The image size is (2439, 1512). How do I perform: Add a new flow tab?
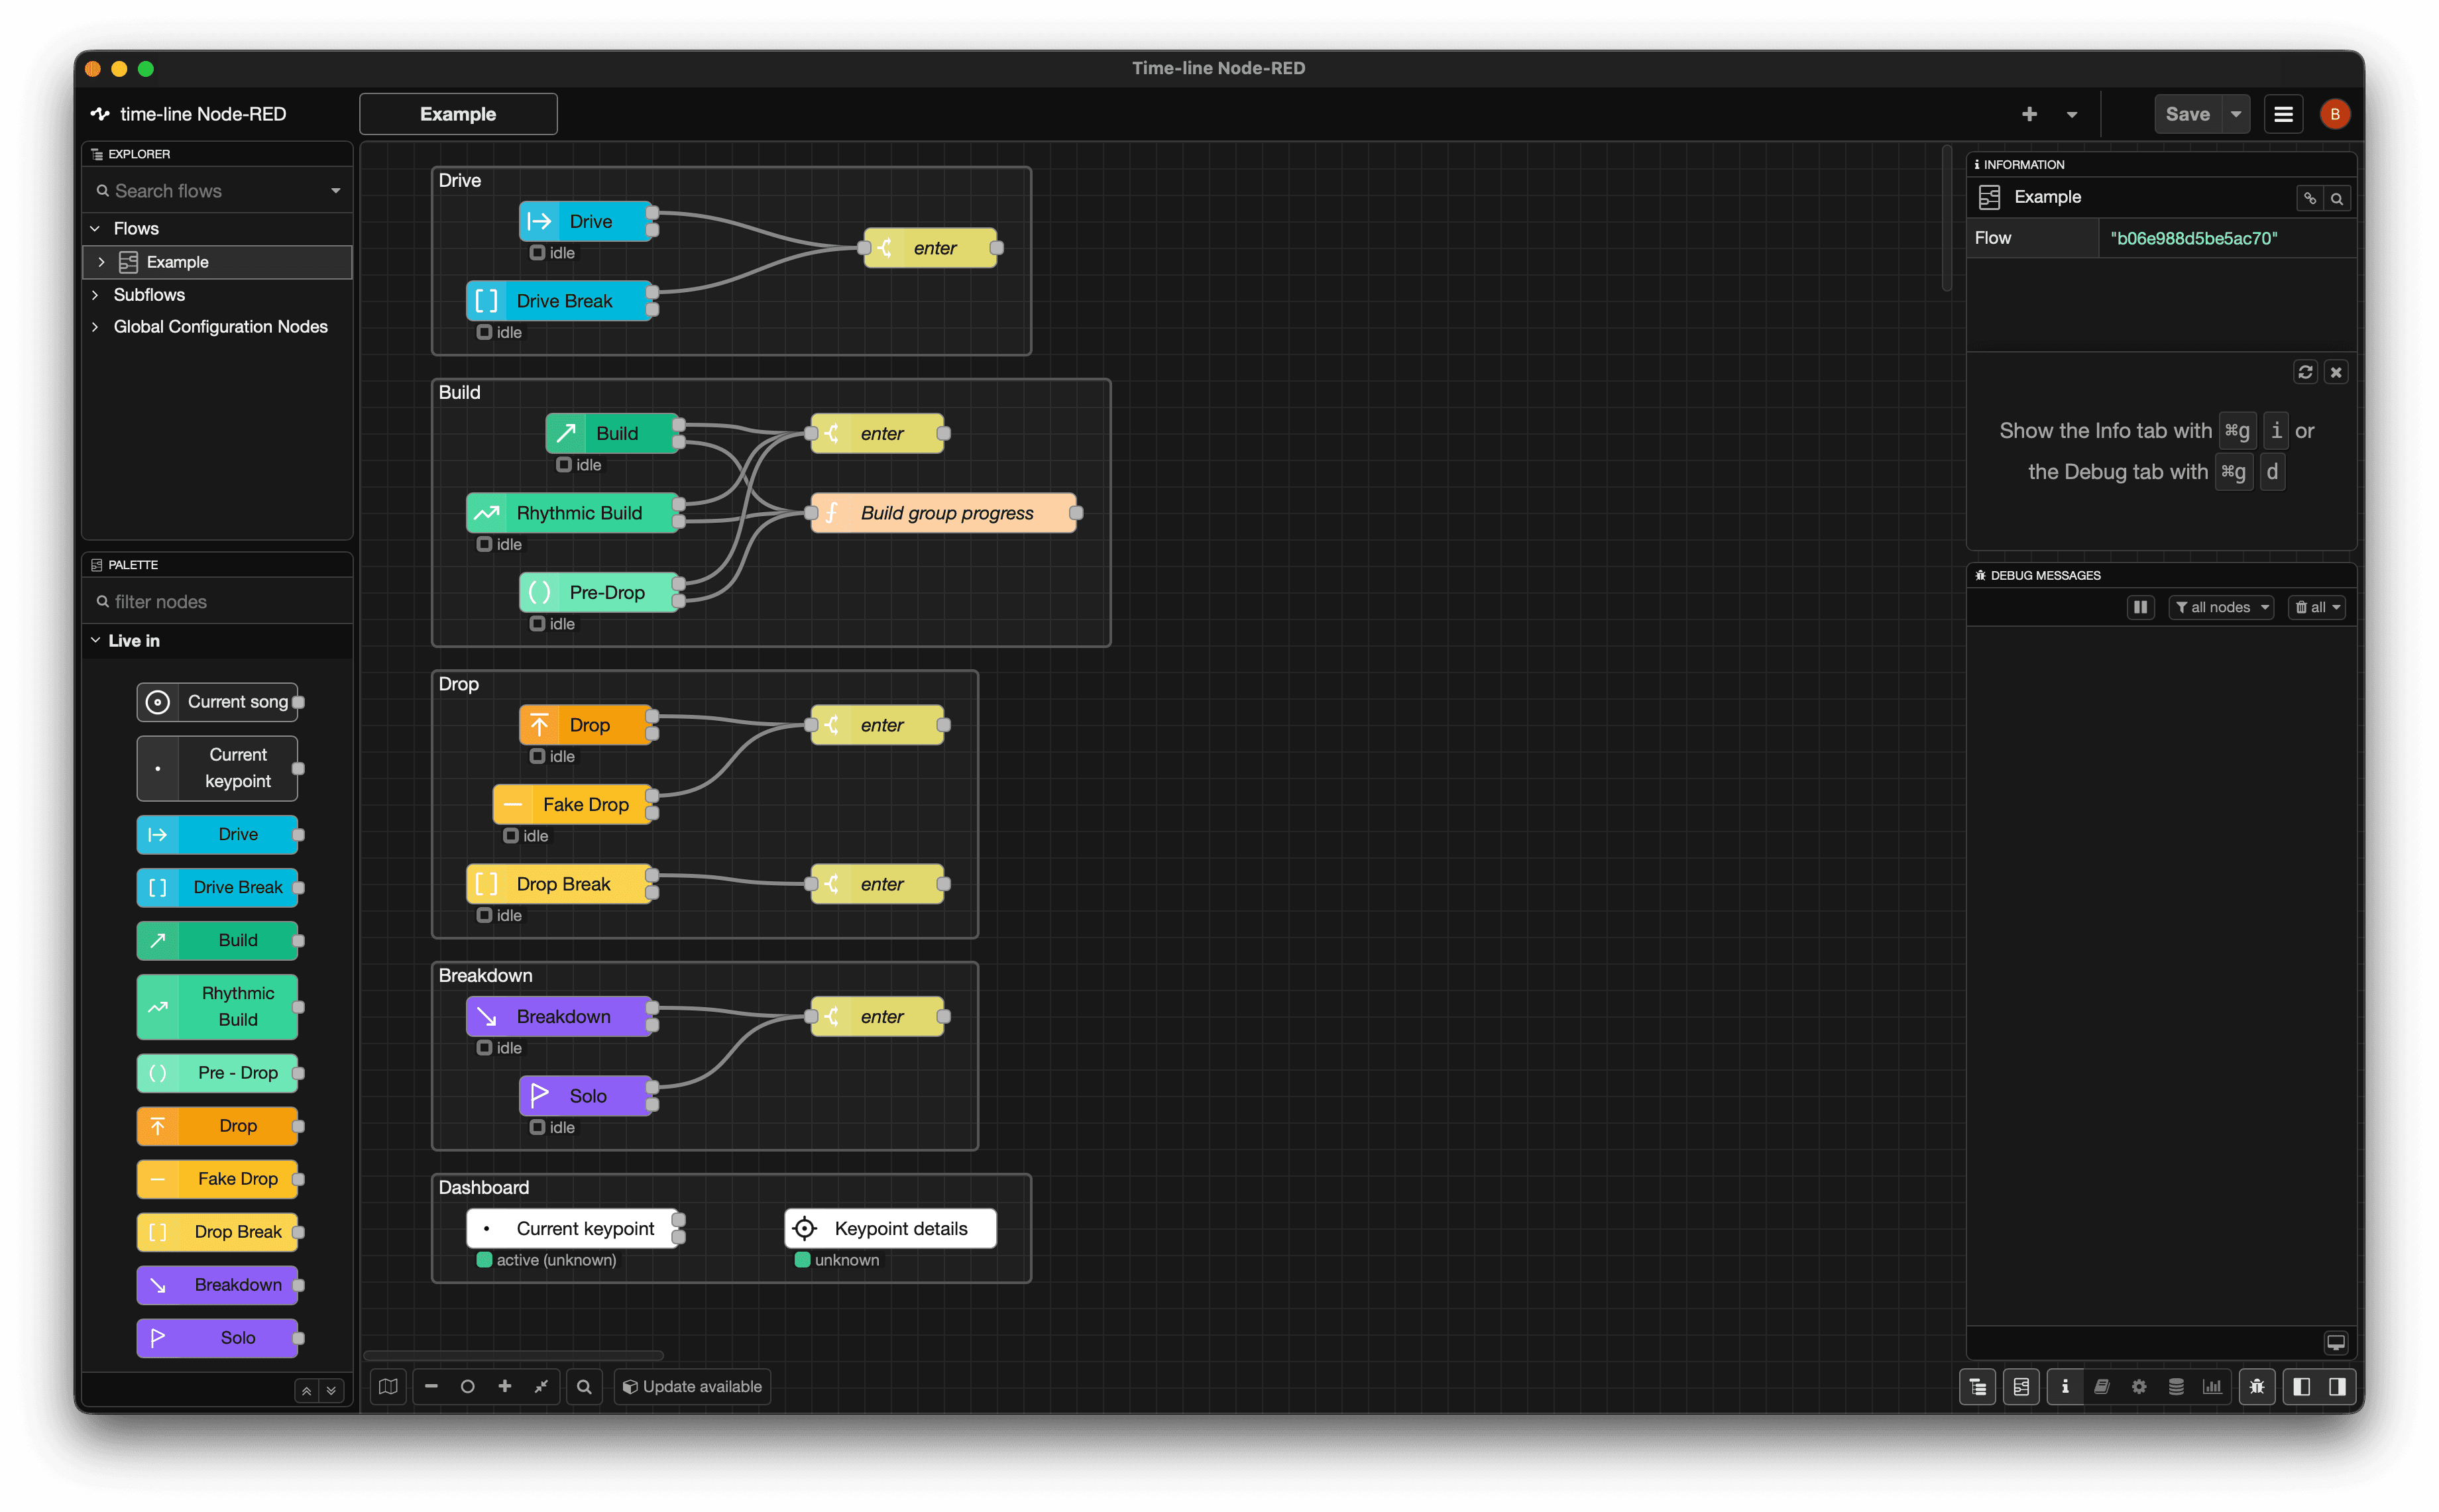pos(2029,114)
